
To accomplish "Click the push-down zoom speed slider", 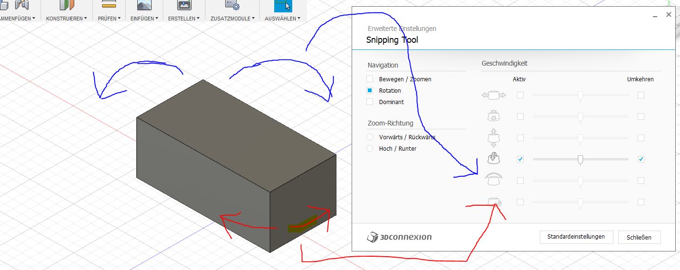I will [580, 116].
